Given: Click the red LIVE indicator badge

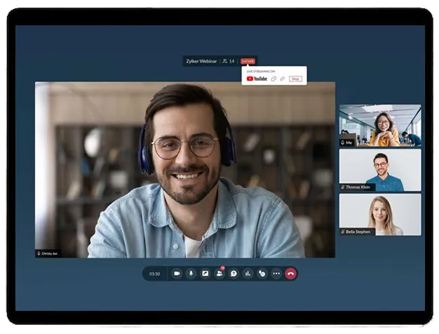Looking at the screenshot, I should point(248,61).
